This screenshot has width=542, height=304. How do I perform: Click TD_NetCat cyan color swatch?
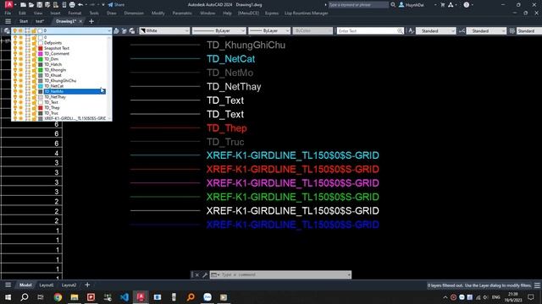[x=41, y=86]
